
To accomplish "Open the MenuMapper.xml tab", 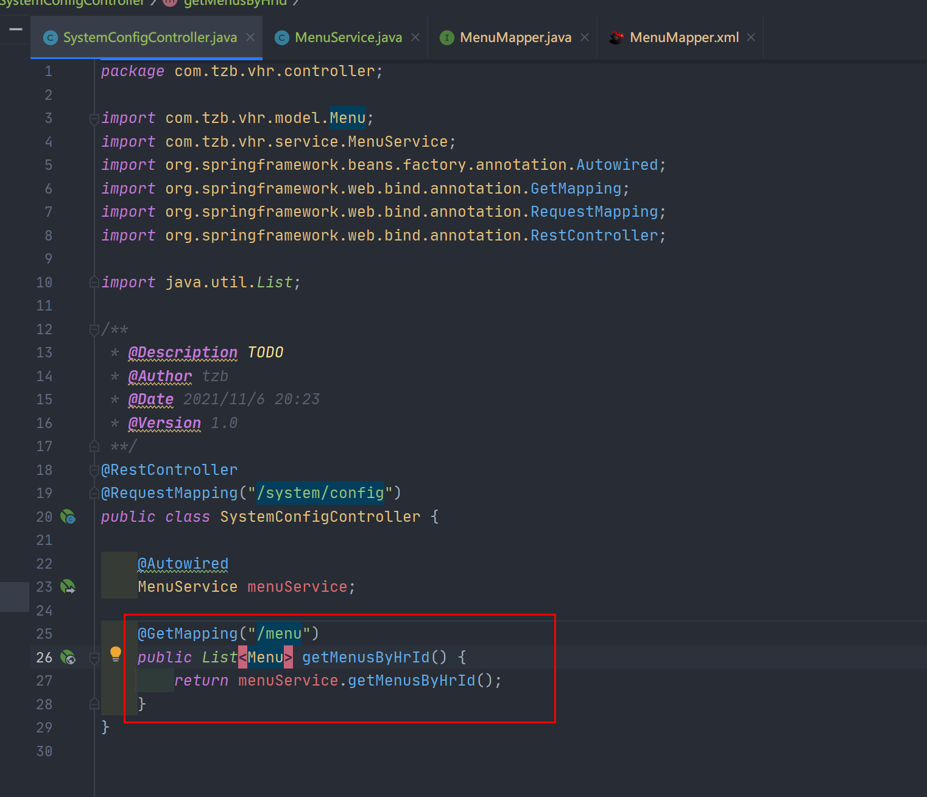I will coord(684,38).
